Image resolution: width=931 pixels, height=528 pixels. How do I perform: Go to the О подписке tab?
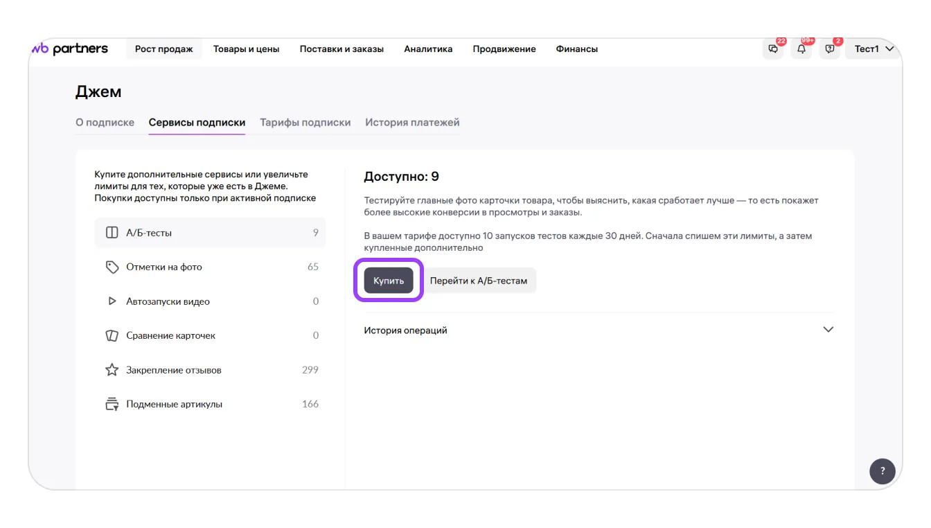(x=105, y=123)
